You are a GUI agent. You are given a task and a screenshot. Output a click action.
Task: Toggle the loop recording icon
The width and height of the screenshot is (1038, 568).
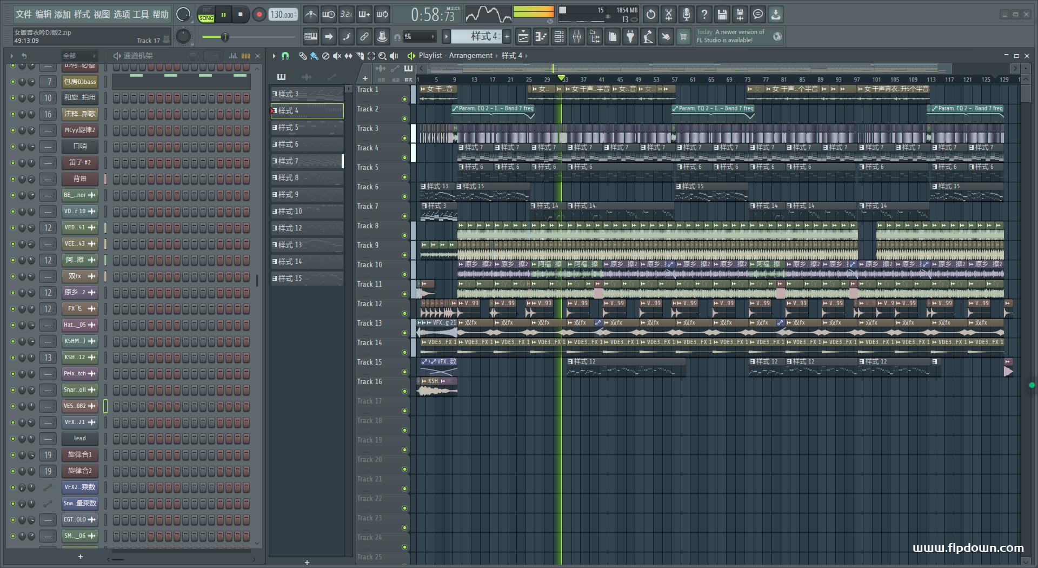tap(382, 15)
